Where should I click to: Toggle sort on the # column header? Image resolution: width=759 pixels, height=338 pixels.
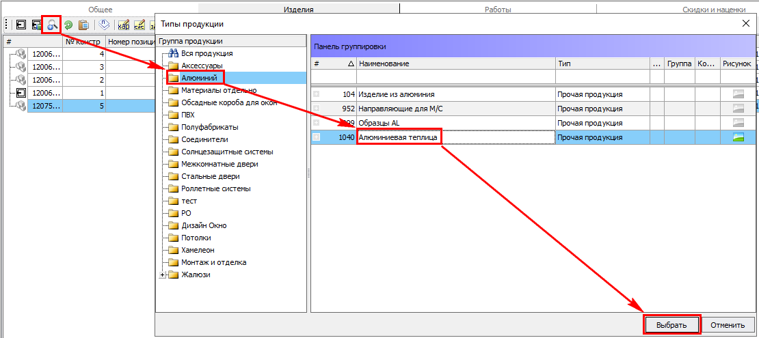[334, 64]
